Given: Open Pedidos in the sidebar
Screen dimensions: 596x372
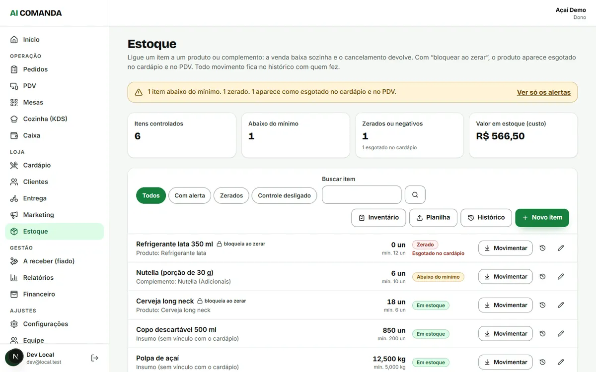Looking at the screenshot, I should pyautogui.click(x=55, y=69).
